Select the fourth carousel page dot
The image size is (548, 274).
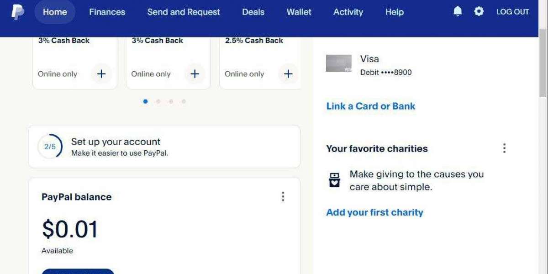(x=184, y=101)
